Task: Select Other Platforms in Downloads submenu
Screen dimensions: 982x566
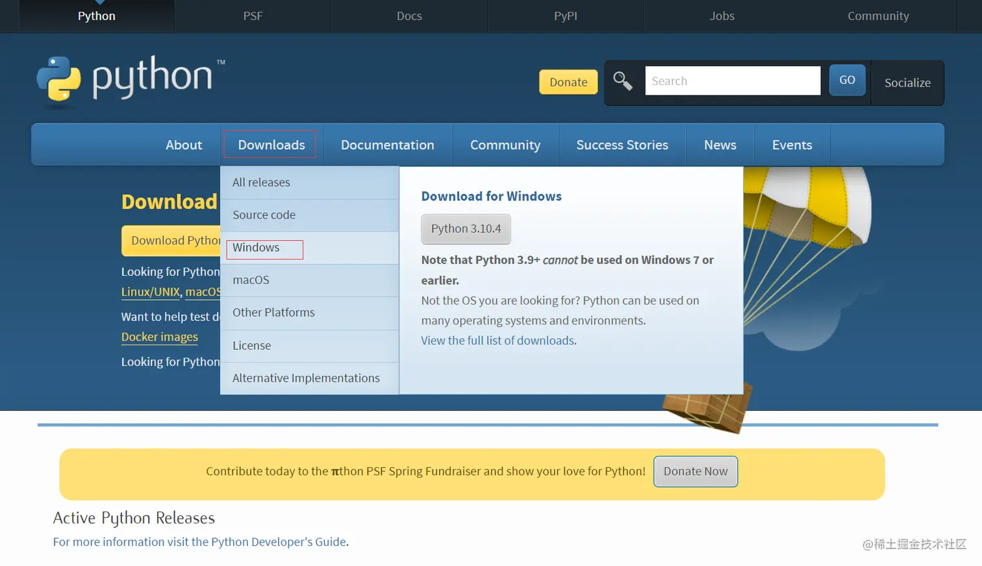Action: (x=309, y=312)
